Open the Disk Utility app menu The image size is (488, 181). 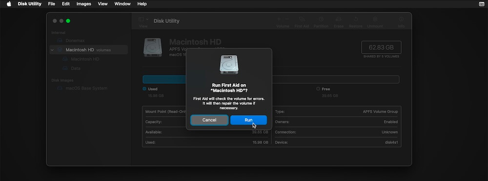click(30, 4)
